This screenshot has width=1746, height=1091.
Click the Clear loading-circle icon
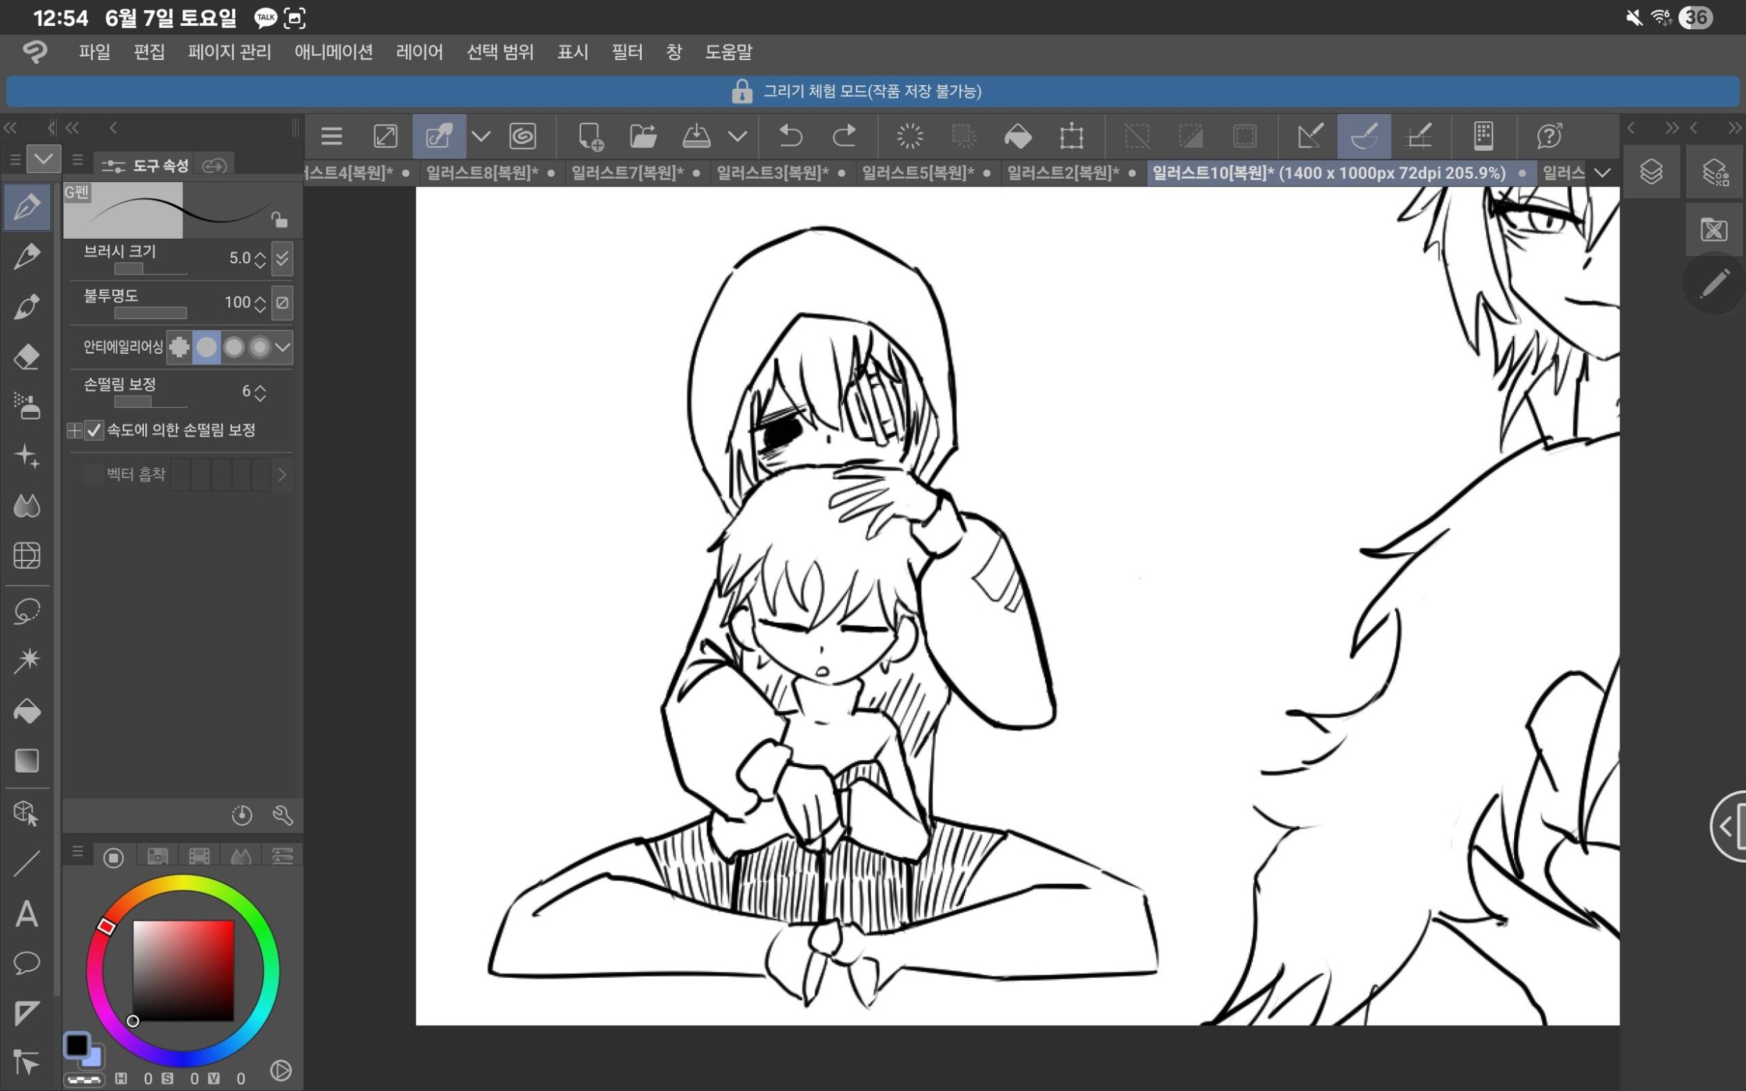909,135
